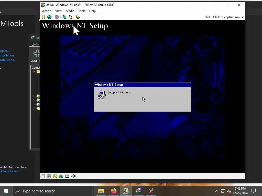
Task: Click the 'oject...' link in the MTools sidebar
Action: pos(5,51)
